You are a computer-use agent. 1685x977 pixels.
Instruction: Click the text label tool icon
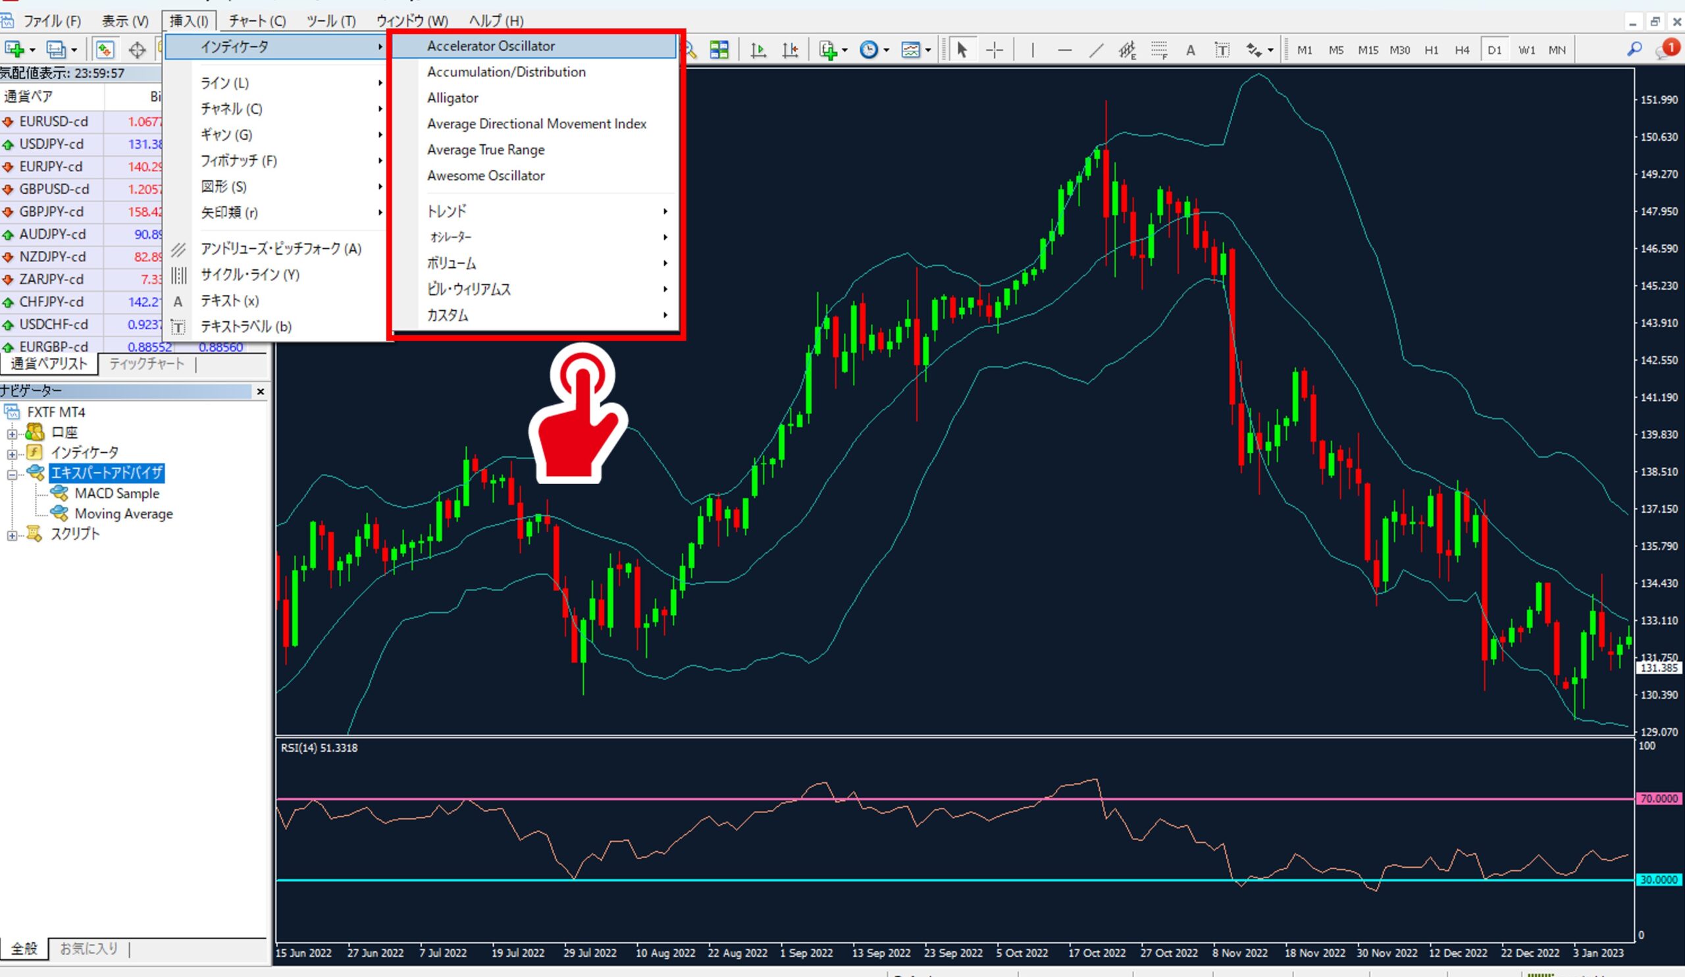click(x=1222, y=50)
